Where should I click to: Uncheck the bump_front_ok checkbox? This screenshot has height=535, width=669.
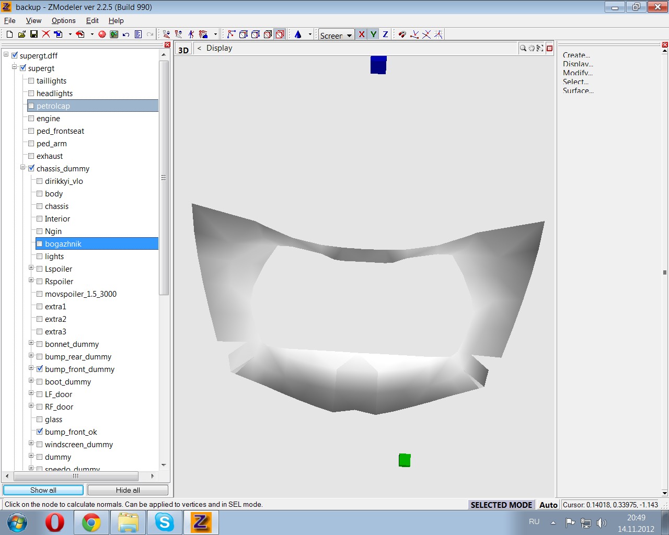coord(40,432)
